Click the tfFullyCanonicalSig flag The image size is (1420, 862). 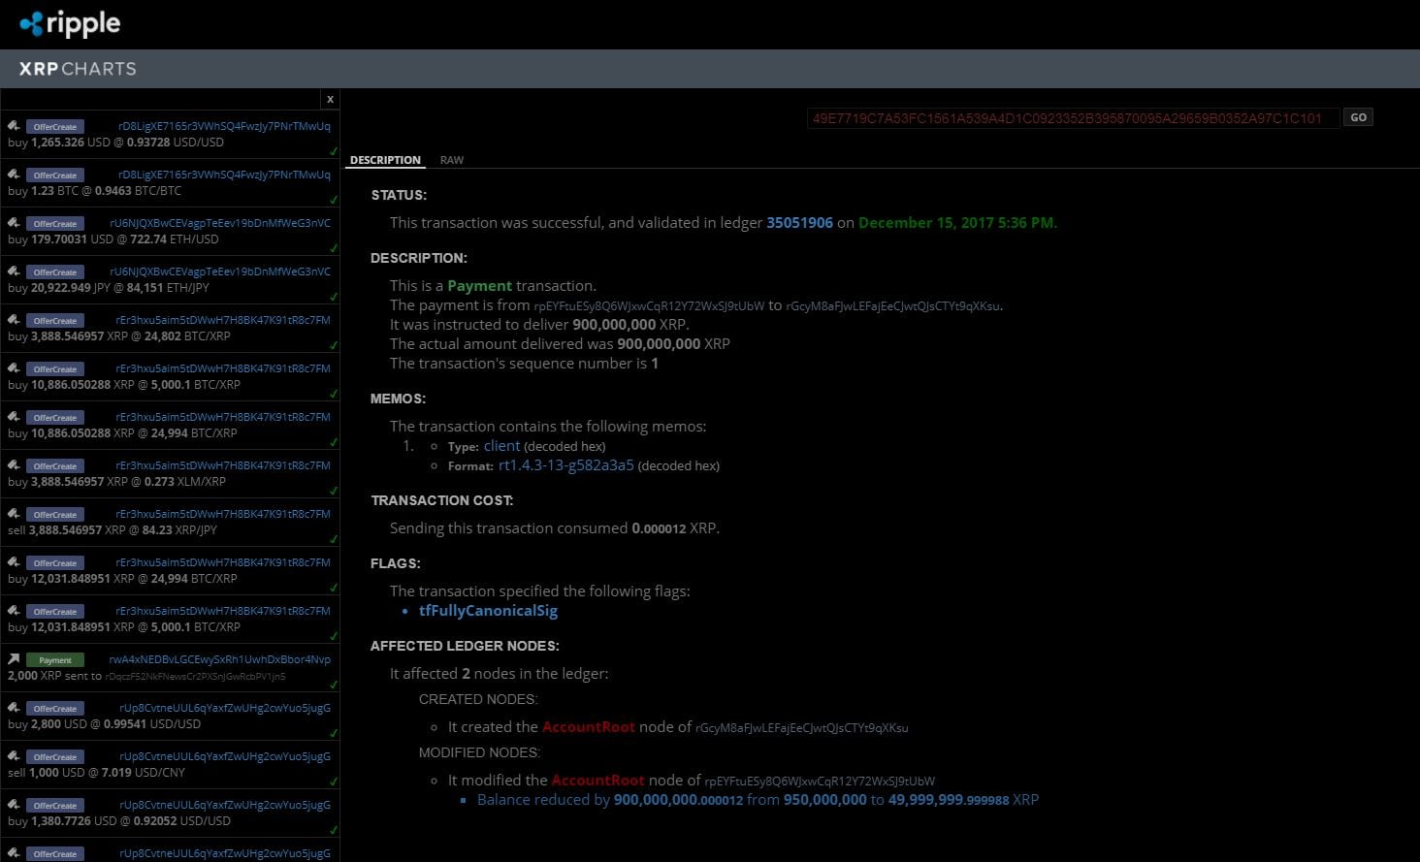[x=488, y=611]
